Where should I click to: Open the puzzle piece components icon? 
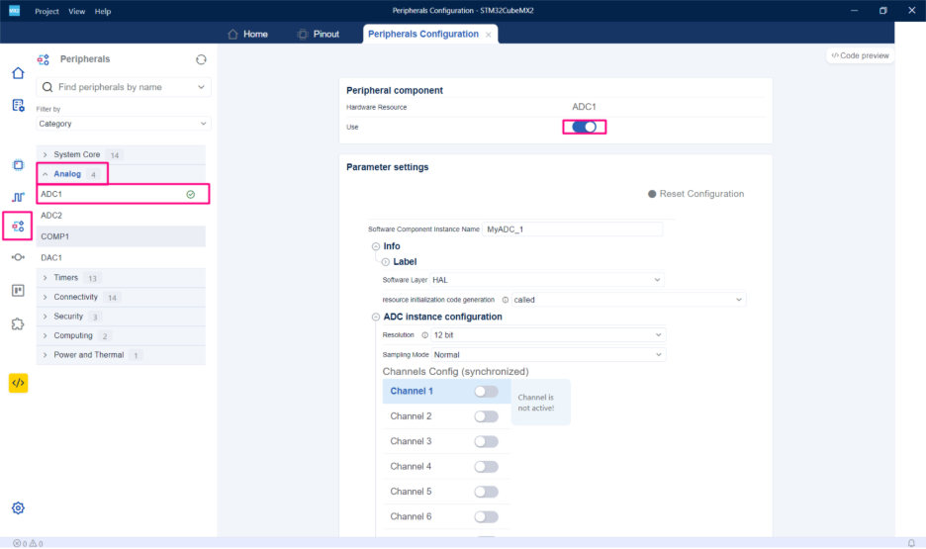tap(18, 324)
